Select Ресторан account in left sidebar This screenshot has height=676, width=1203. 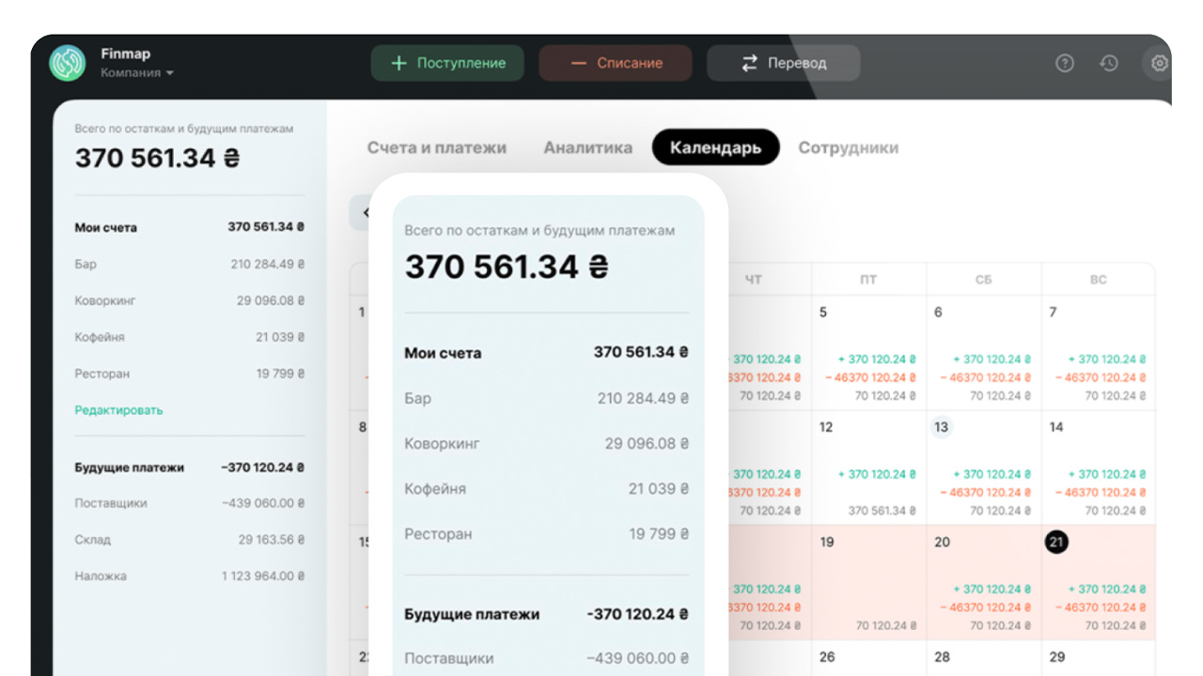pos(190,374)
